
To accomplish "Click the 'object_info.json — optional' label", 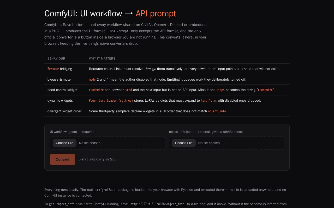I will [x=206, y=132].
